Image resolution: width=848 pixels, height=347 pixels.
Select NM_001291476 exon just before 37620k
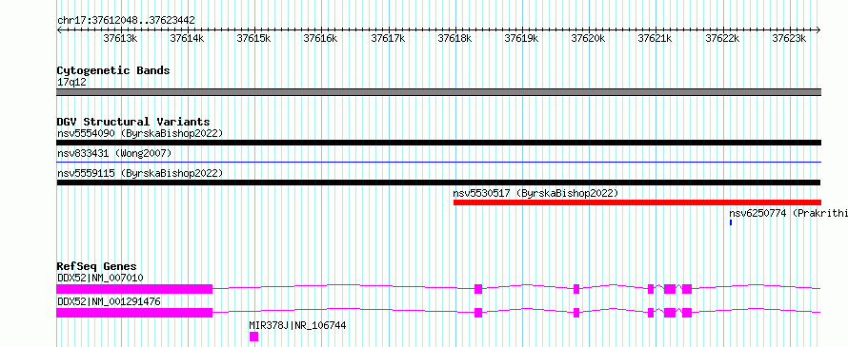(576, 313)
